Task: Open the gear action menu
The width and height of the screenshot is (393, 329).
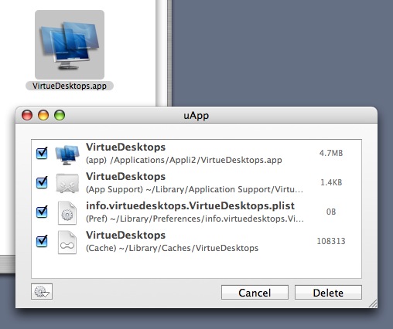Action: pos(42,292)
